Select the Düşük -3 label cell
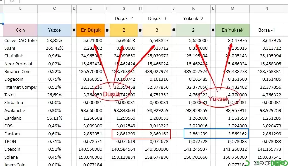Image resolution: width=288 pixels, height=166 pixels. coord(157,18)
